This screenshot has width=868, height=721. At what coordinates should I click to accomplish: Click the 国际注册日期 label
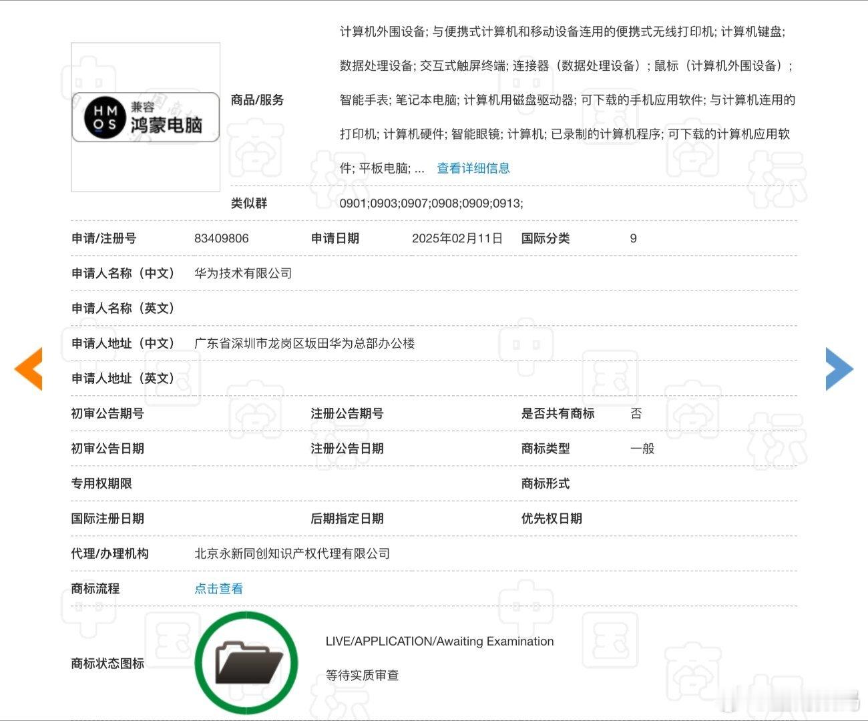point(107,519)
